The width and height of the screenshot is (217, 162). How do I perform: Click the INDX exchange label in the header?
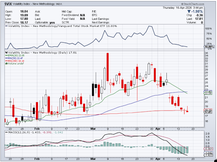click(59, 4)
